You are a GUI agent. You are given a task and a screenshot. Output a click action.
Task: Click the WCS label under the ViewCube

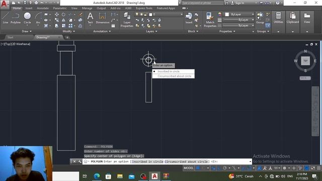305,78
